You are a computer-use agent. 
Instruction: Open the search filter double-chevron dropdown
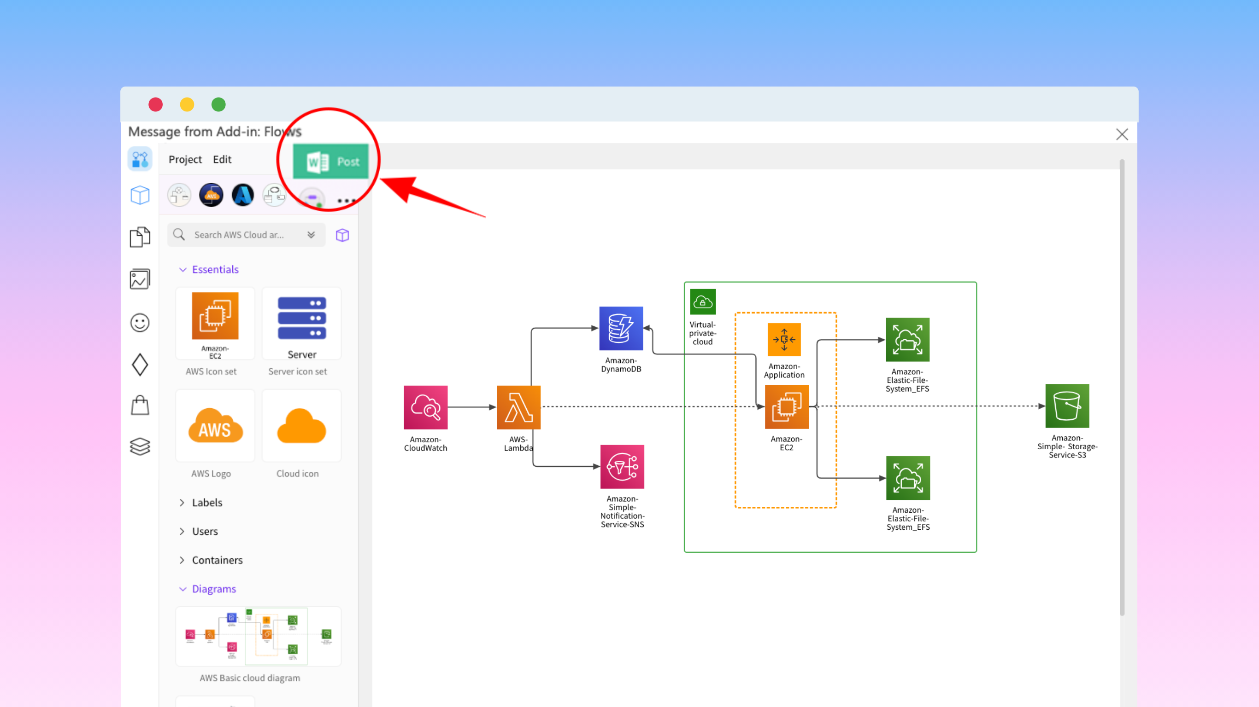click(x=312, y=235)
